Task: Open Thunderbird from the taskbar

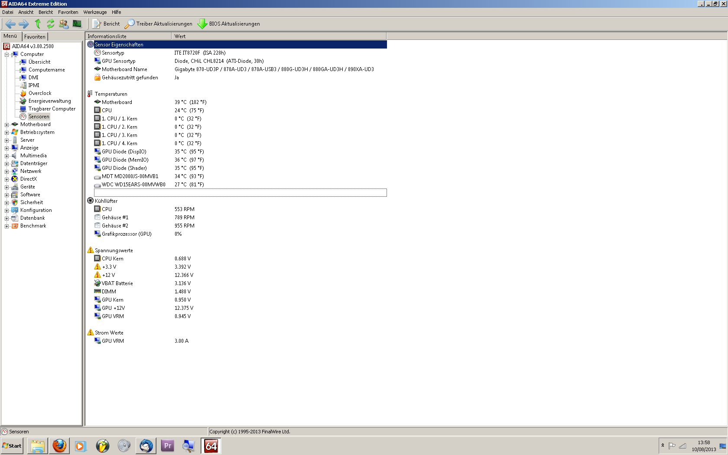Action: [146, 446]
